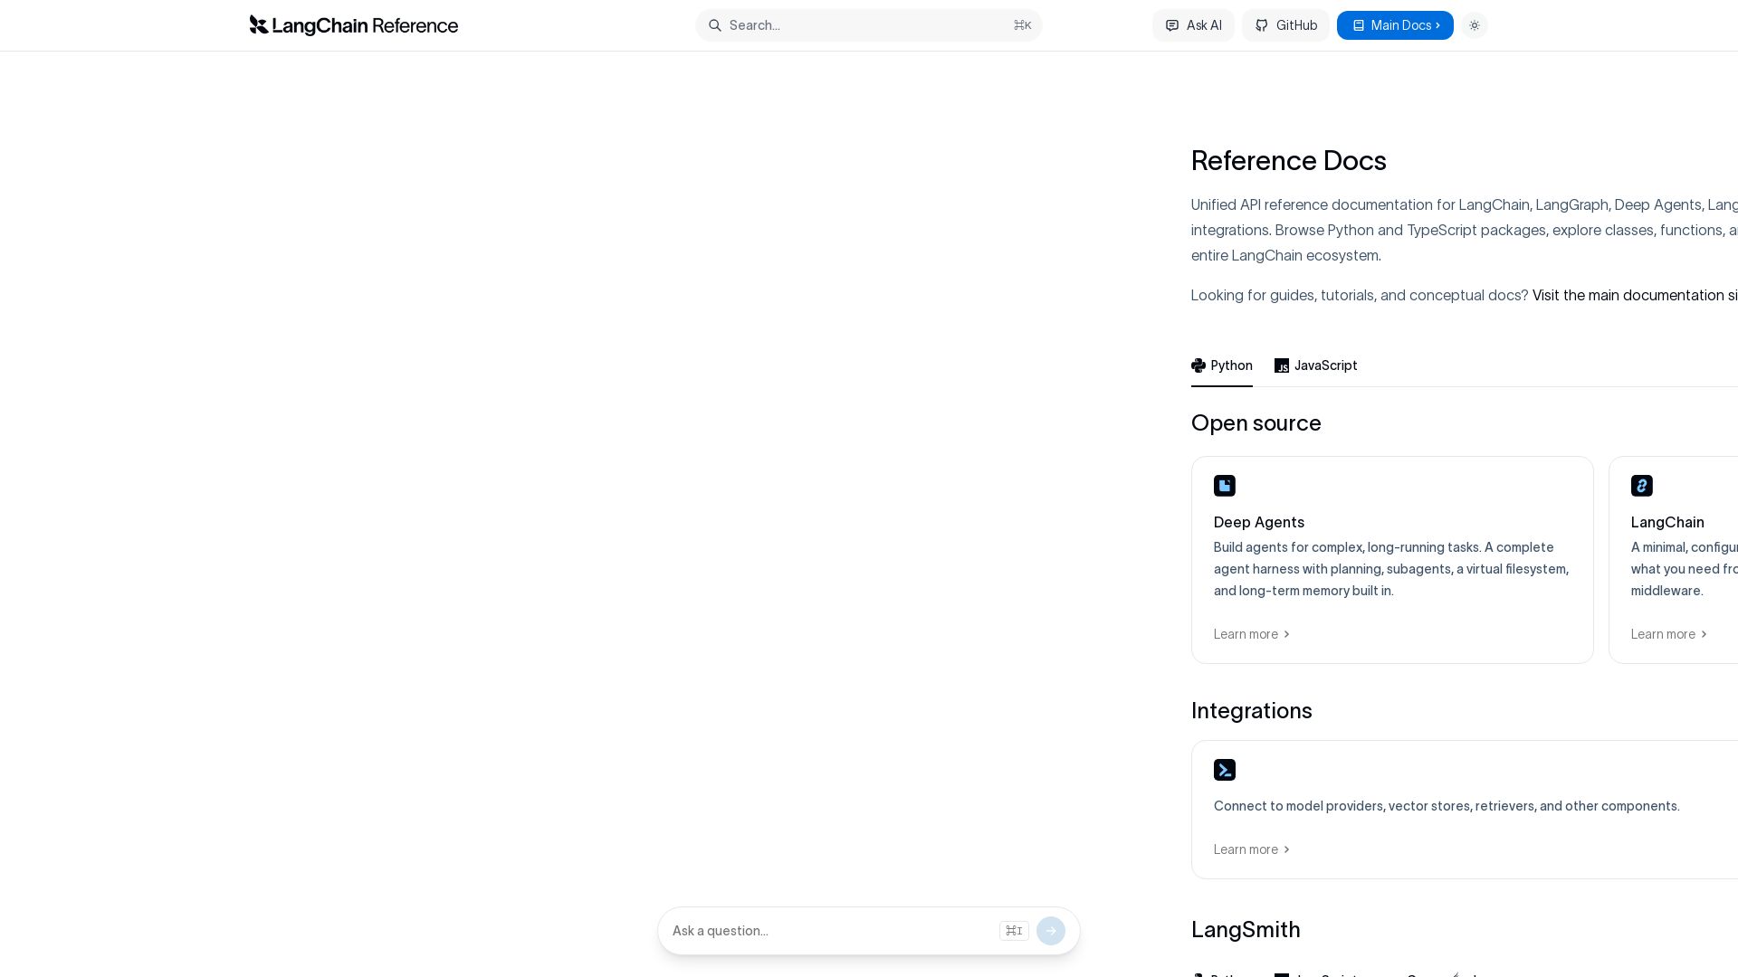Switch to the JavaScript tab
Viewport: 1738px width, 977px height.
1316,365
